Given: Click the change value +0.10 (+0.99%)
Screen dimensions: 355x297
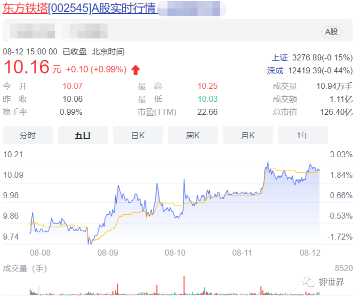Looking at the screenshot, I should click(96, 69).
